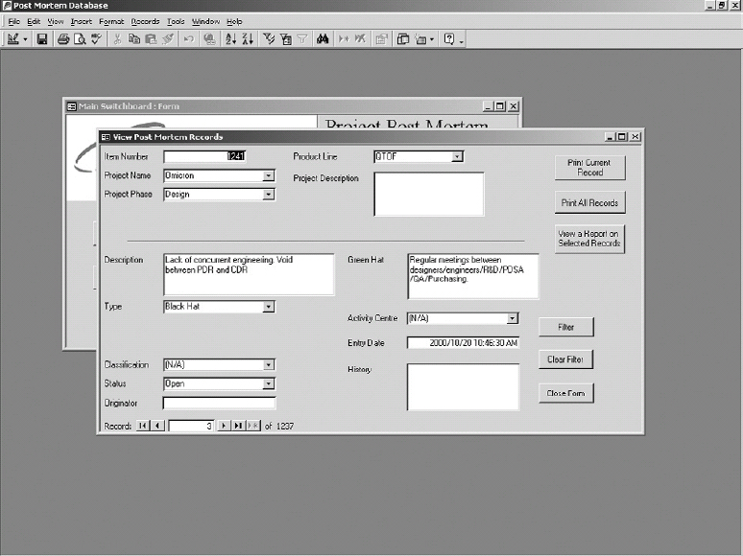Click the Office Assistant help icon
The image size is (743, 556).
pyautogui.click(x=449, y=39)
